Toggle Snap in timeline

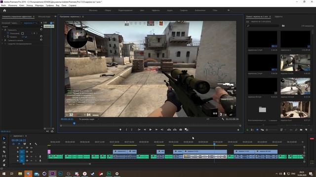coord(19,144)
